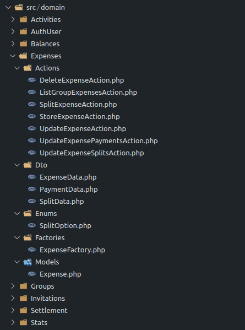Select the Factories folder label
The image size is (245, 330).
[x=50, y=238]
